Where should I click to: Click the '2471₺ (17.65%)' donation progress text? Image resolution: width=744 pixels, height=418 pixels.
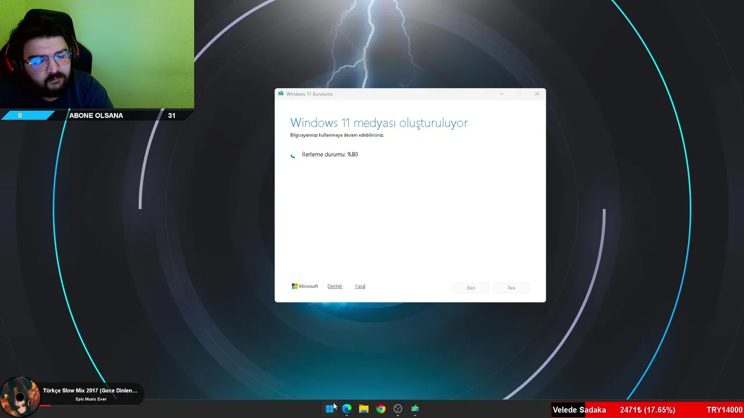tap(648, 410)
